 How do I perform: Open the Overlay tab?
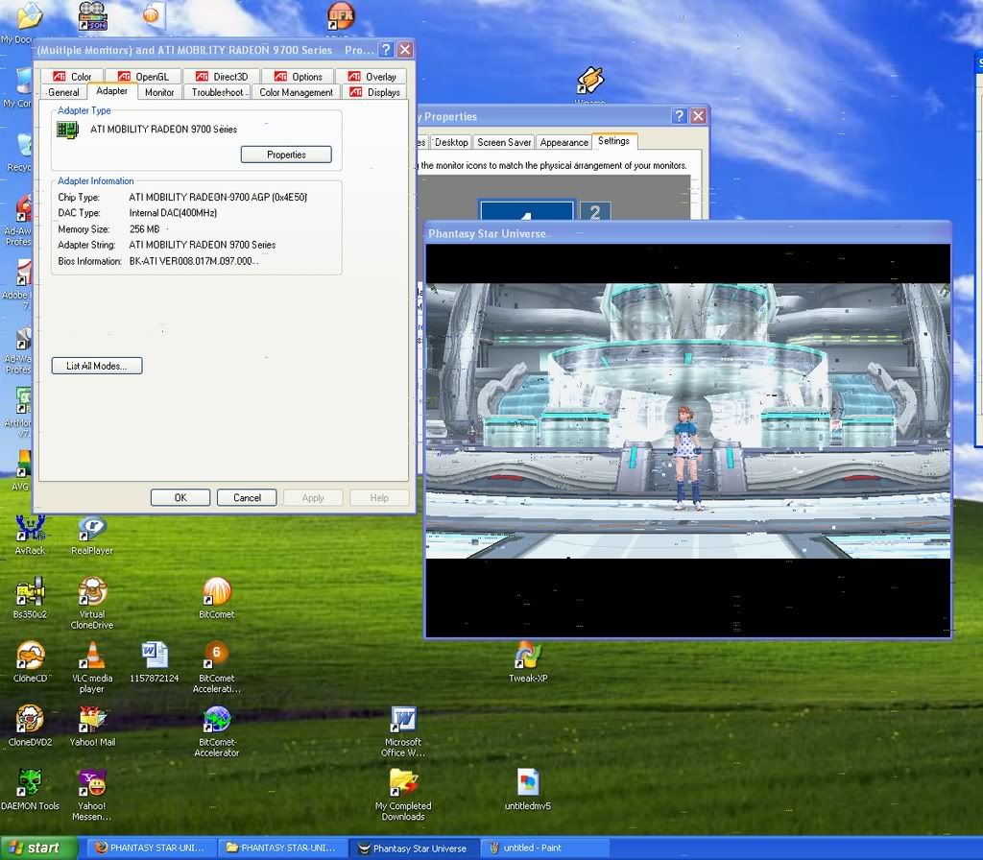click(372, 77)
